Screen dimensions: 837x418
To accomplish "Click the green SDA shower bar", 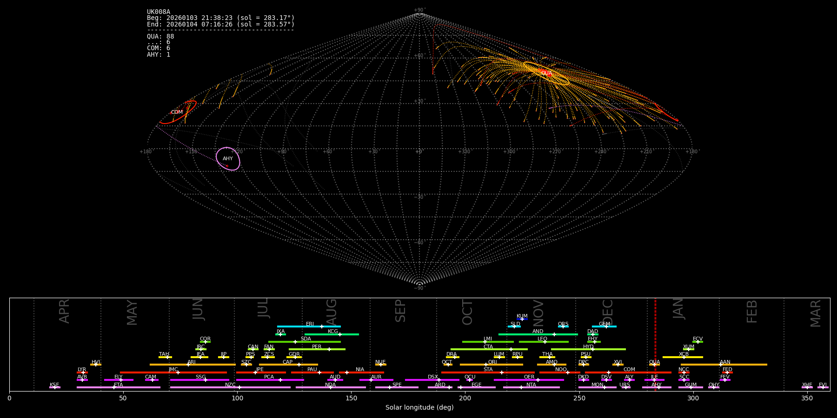I will point(304,342).
